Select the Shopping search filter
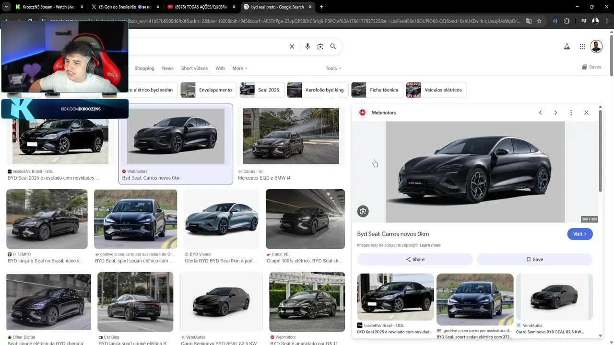Screen dimensions: 614x345 point(144,68)
